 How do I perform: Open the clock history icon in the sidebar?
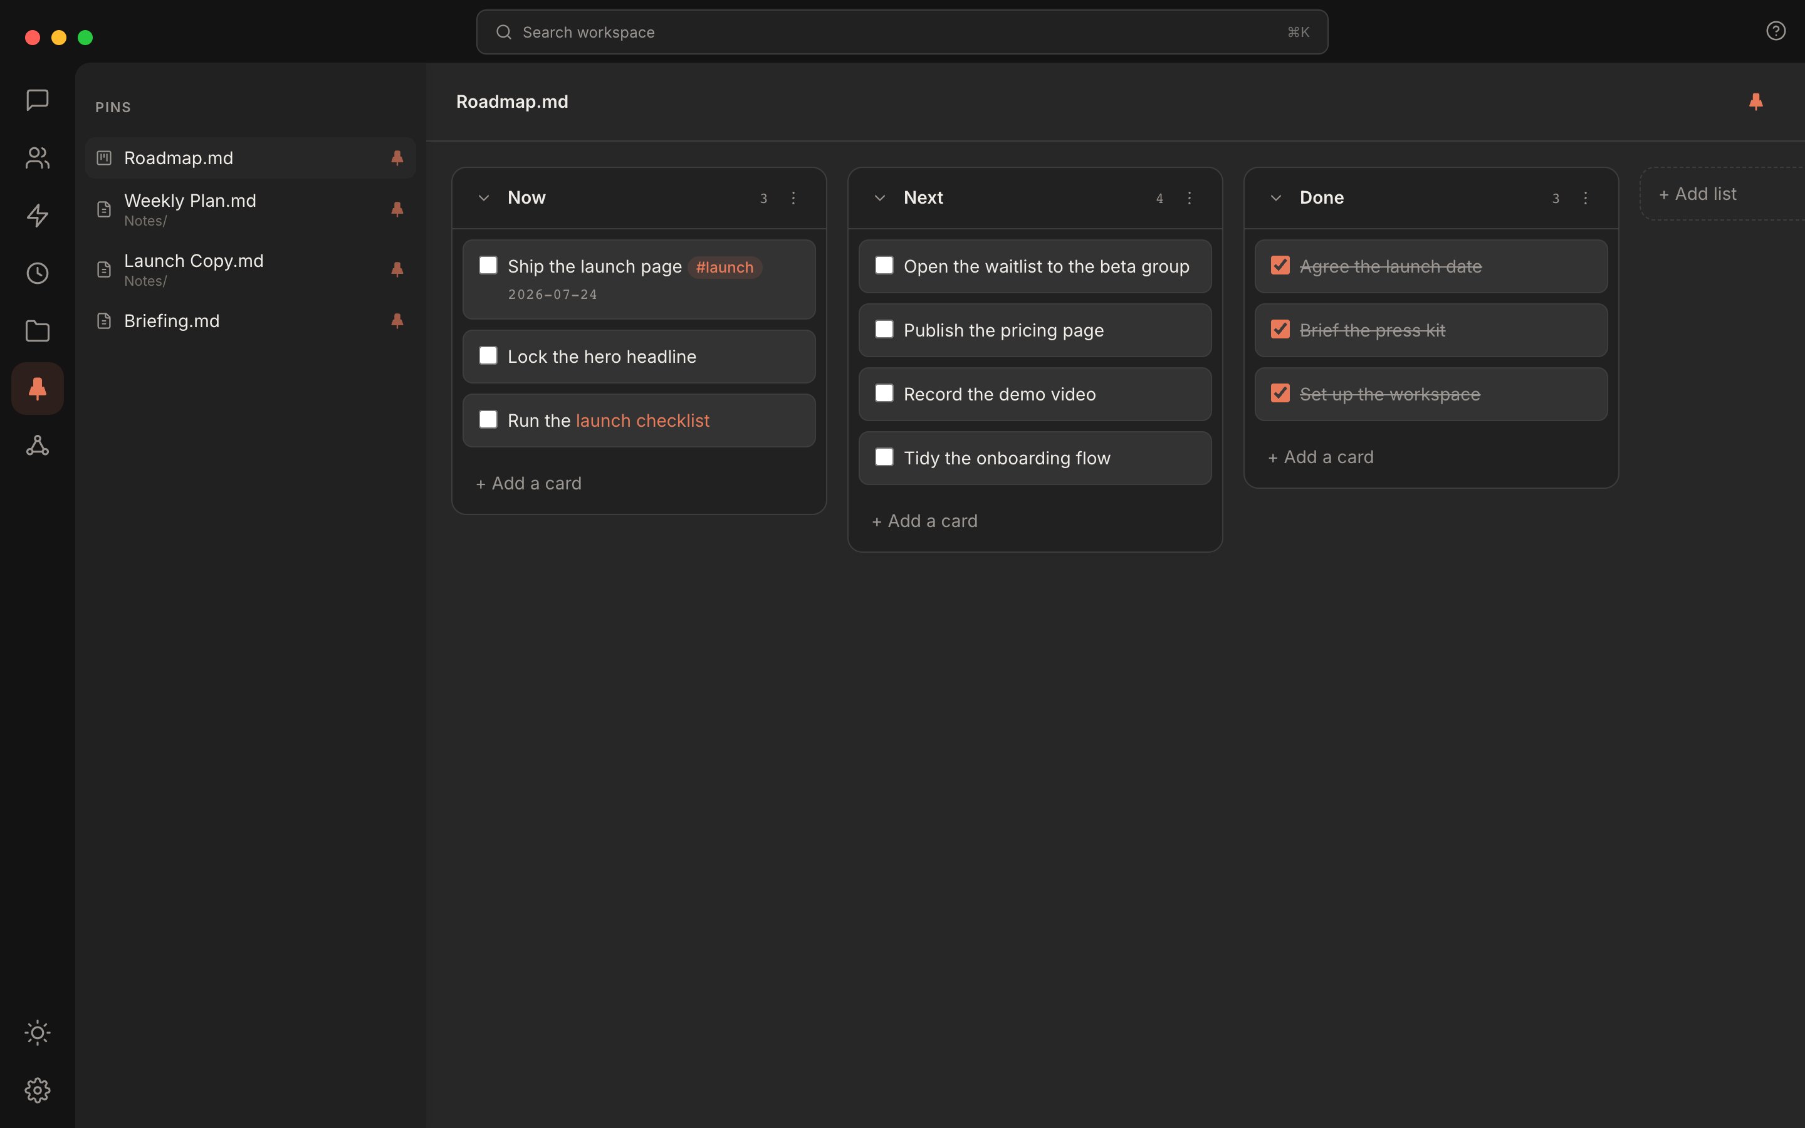[38, 273]
